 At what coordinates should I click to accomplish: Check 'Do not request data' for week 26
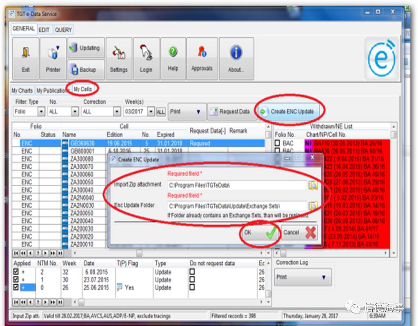pos(192,287)
